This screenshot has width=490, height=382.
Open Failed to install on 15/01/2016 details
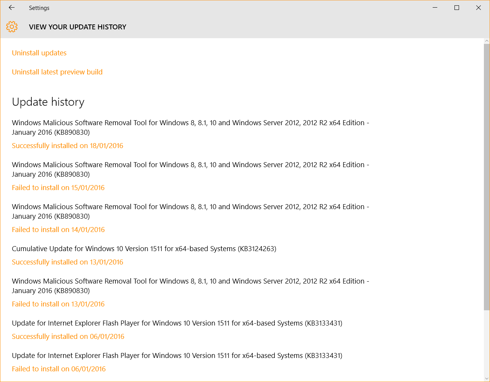coord(58,188)
